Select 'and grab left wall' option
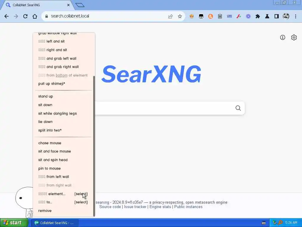Image resolution: width=302 pixels, height=227 pixels. point(58,58)
